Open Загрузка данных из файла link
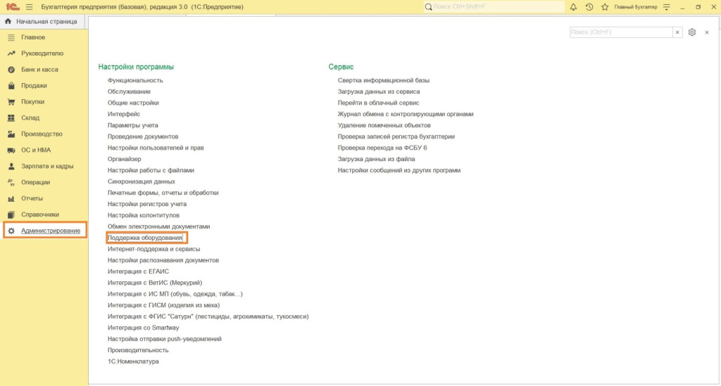 pos(376,159)
